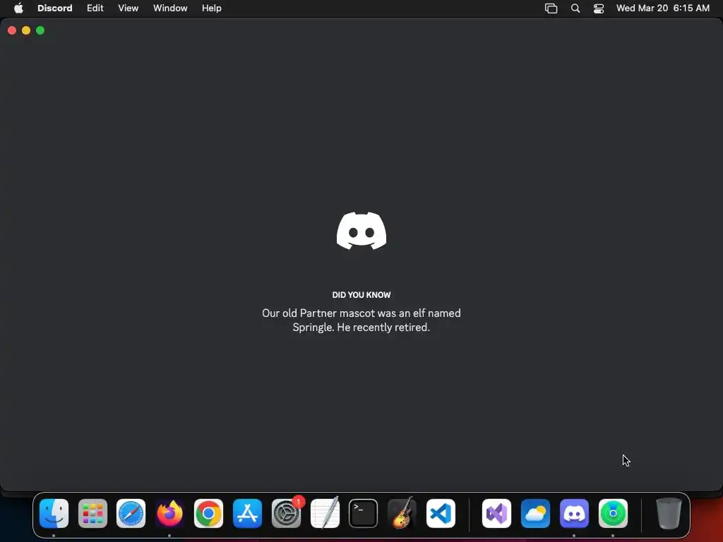Close the Discord window with red button
Screen dimensions: 723x542
12,30
